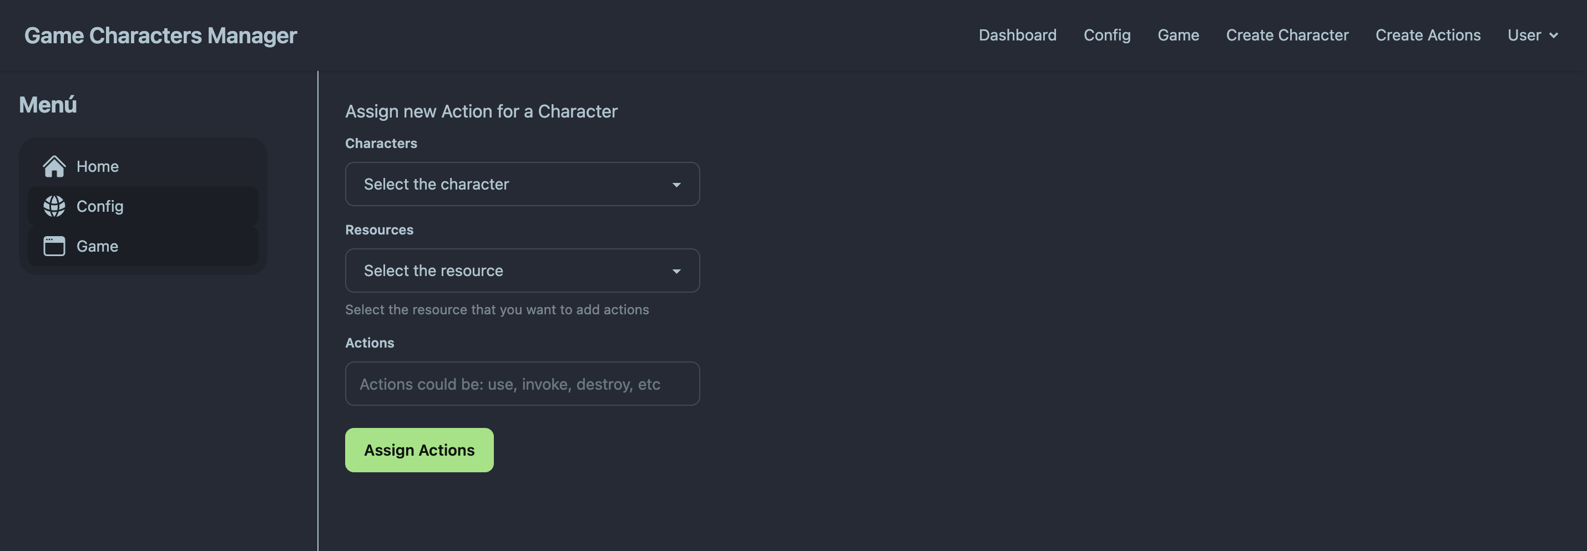This screenshot has width=1587, height=551.
Task: Focus the Actions text input field
Action: tap(522, 384)
